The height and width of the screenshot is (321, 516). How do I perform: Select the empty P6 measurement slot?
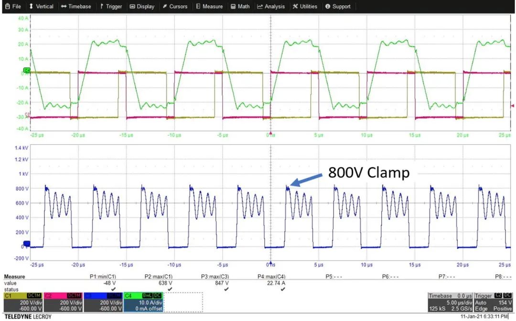pos(390,277)
